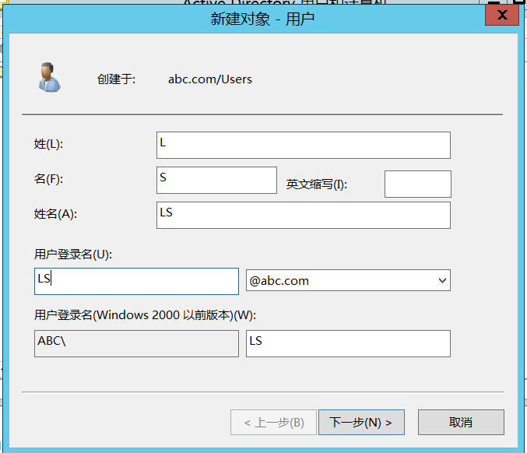Focus the pre-Windows 2000 logon name field

point(348,343)
